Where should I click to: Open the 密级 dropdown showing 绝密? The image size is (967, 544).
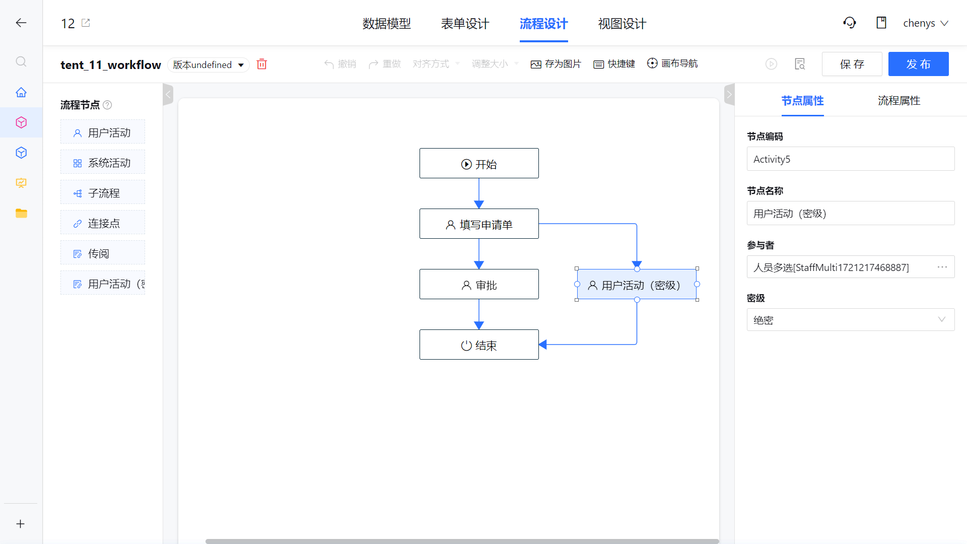851,319
